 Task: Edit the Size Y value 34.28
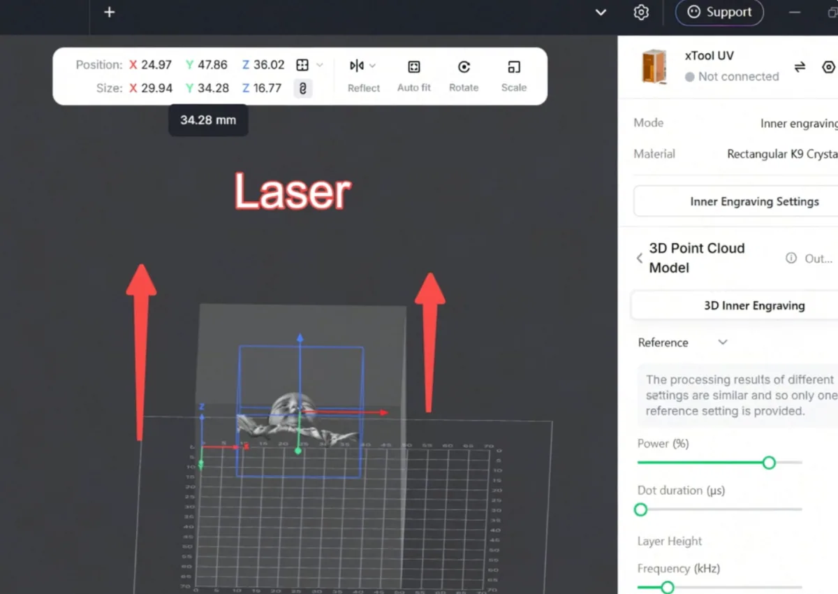213,88
